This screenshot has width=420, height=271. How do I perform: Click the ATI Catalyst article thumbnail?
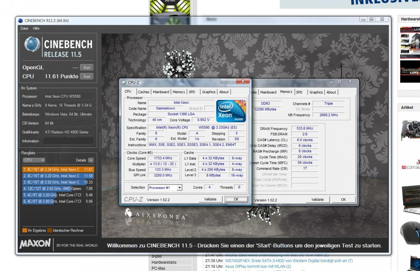click(410, 165)
